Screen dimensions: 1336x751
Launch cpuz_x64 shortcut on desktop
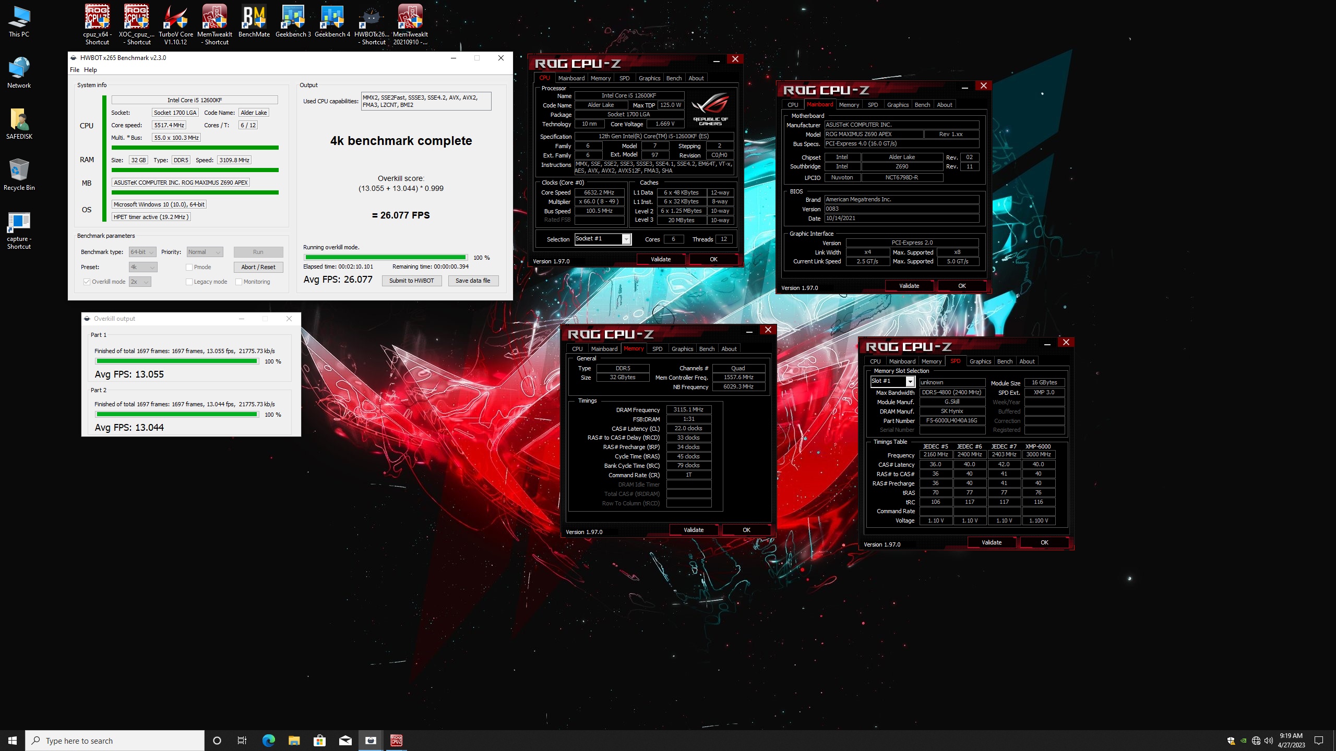(97, 24)
